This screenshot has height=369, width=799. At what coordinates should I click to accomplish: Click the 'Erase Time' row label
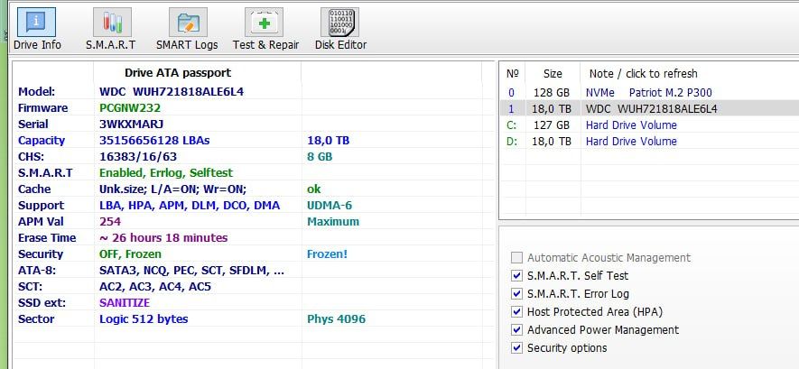(47, 237)
